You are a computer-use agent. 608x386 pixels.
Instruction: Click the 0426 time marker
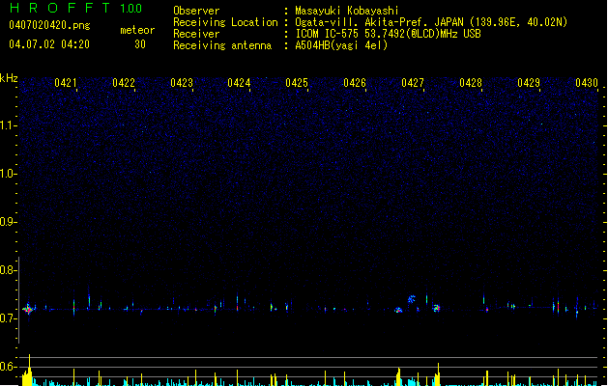click(355, 83)
